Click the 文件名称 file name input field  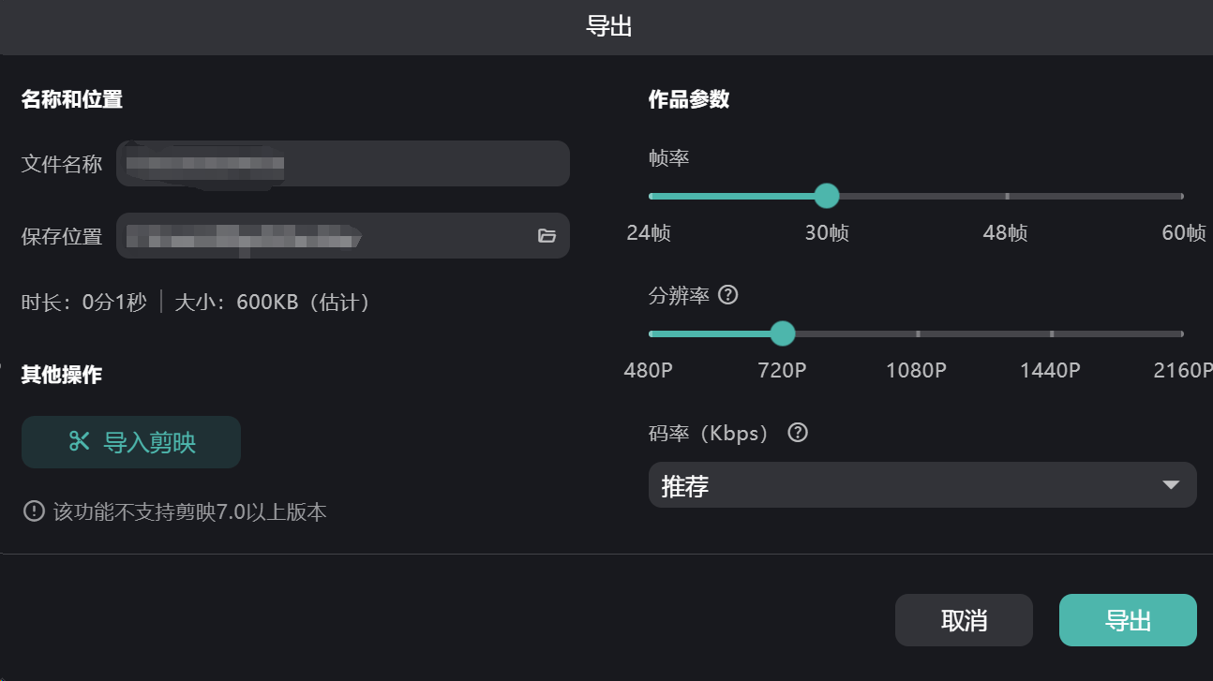coord(342,164)
